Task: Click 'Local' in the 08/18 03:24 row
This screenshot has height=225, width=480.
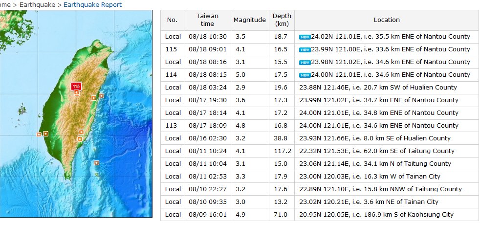Action: [173, 88]
